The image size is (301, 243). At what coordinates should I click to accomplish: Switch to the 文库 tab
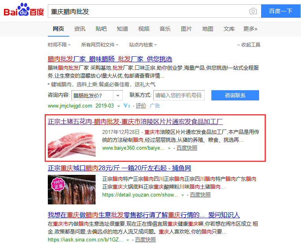229,29
